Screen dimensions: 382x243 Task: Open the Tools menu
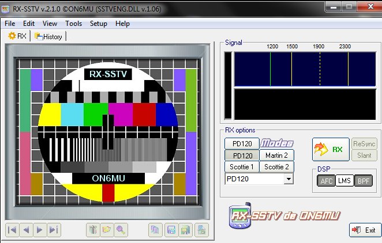point(74,24)
